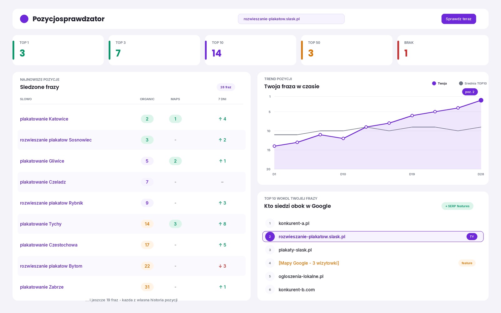501x313 pixels.
Task: Click rank number 1 circle beside konkurent-a.pl
Action: [270, 223]
